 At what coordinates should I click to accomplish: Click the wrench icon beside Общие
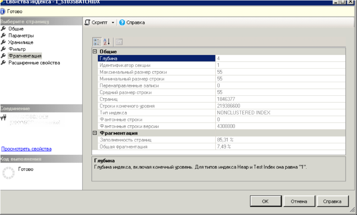(x=4, y=29)
